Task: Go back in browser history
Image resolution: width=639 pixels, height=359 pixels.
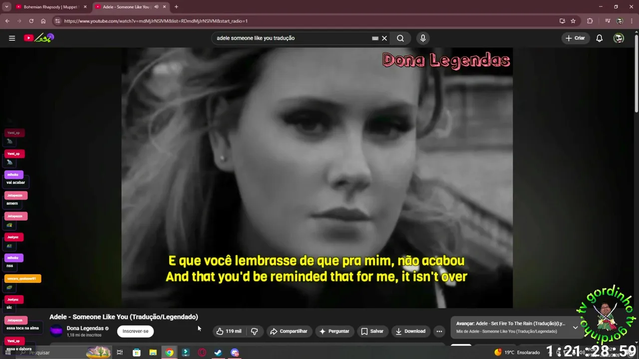Action: point(7,21)
